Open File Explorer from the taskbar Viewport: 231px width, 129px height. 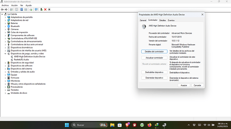[x=112, y=125]
